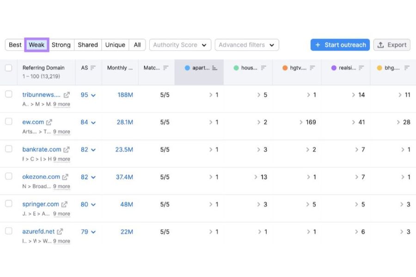This screenshot has width=416, height=277.
Task: Open the springer.com domain link
Action: [41, 205]
